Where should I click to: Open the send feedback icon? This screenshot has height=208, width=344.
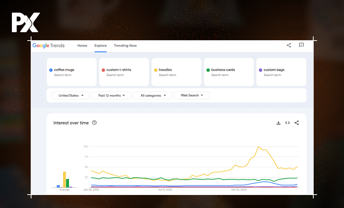pyautogui.click(x=301, y=45)
